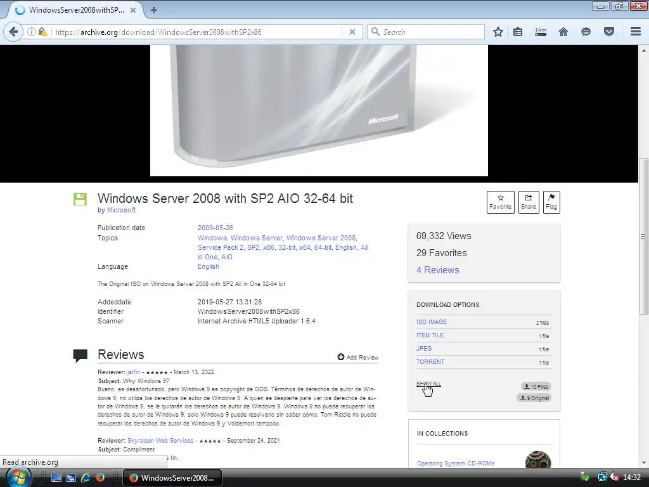Click scrollbar down arrow
The image size is (649, 487).
coord(643,463)
